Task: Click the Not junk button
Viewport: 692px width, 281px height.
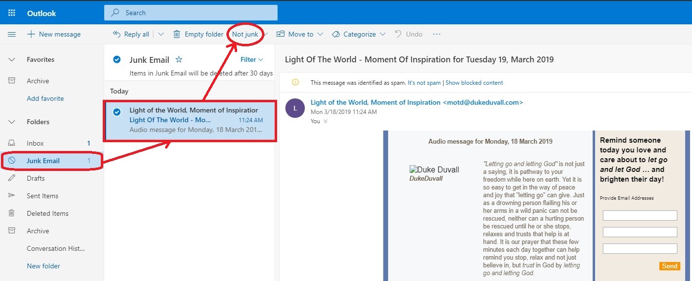Action: point(245,35)
